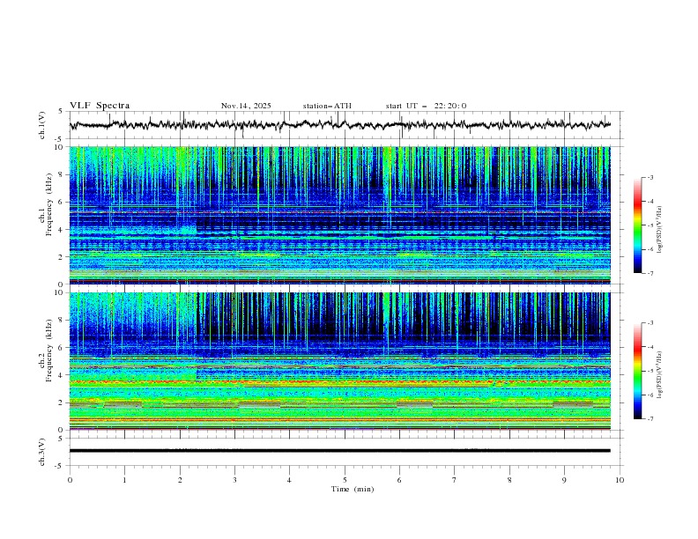Viewport: 698px width, 539px height.
Task: Click the '1' tick on time axis
Action: tap(124, 480)
